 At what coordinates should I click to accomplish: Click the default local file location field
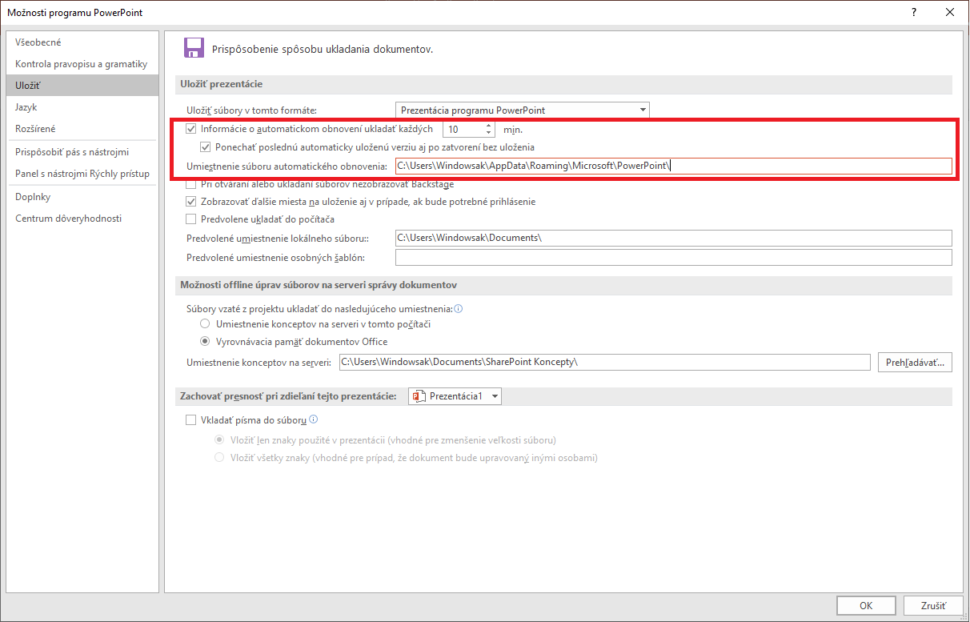pyautogui.click(x=673, y=238)
